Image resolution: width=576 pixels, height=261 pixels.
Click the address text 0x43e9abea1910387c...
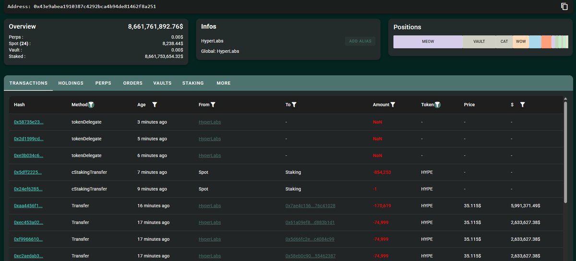click(x=95, y=7)
